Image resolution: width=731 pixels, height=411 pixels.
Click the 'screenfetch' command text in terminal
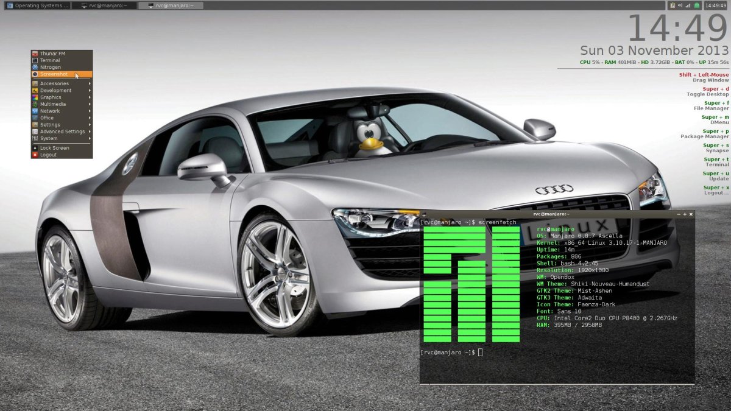click(498, 222)
